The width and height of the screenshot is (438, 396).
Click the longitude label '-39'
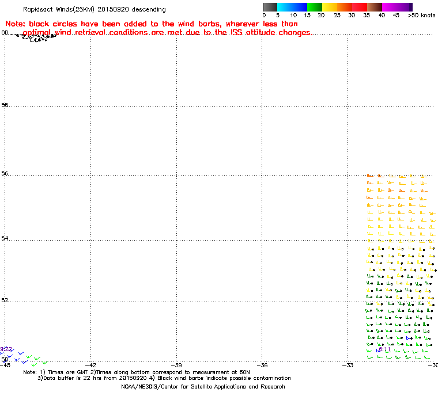click(x=176, y=365)
